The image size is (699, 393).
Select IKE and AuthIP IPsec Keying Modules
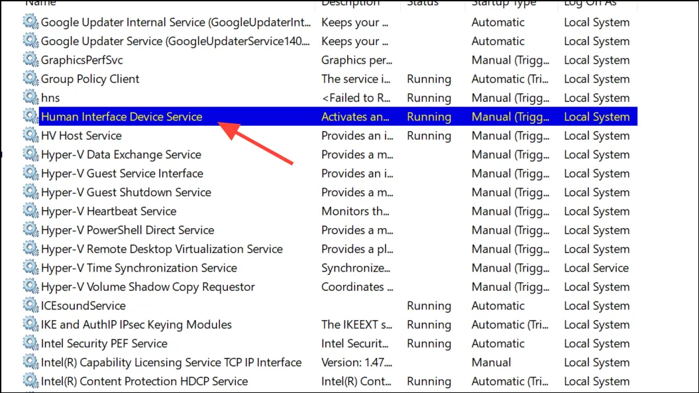[136, 324]
